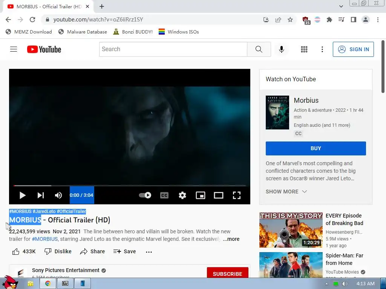
Task: Toggle closed captions in player
Action: point(164,195)
